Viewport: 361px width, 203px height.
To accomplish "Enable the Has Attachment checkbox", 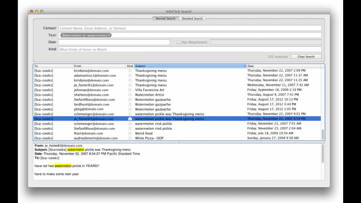I will click(x=178, y=42).
